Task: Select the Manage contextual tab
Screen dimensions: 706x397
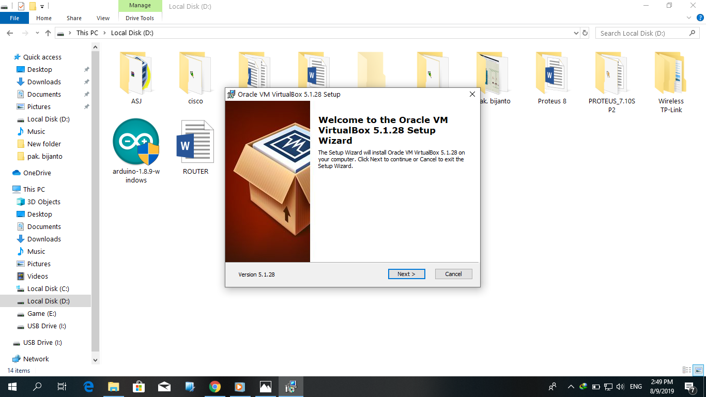Action: (140, 6)
